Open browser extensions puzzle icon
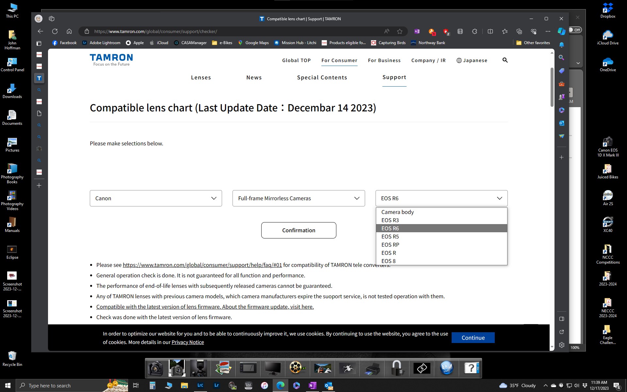The width and height of the screenshot is (627, 392). click(x=474, y=31)
